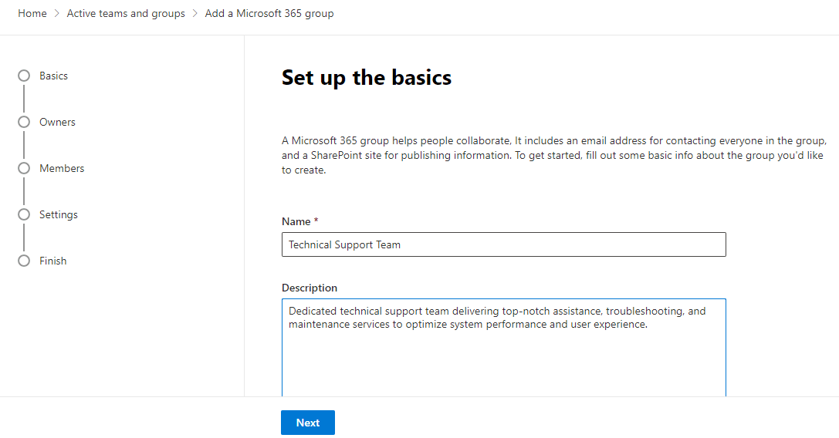Open the Members step label
This screenshot has width=839, height=438.
[x=62, y=168]
